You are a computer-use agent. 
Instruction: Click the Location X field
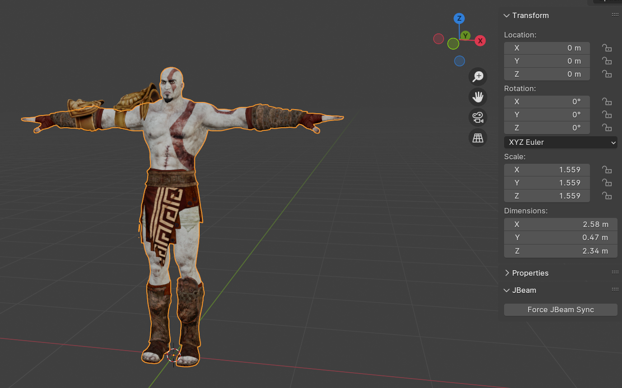pyautogui.click(x=547, y=48)
